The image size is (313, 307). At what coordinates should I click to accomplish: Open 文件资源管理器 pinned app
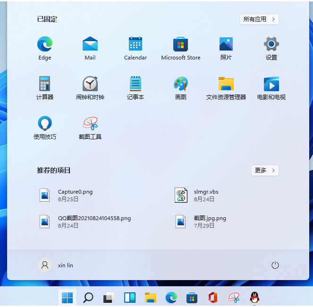(226, 88)
